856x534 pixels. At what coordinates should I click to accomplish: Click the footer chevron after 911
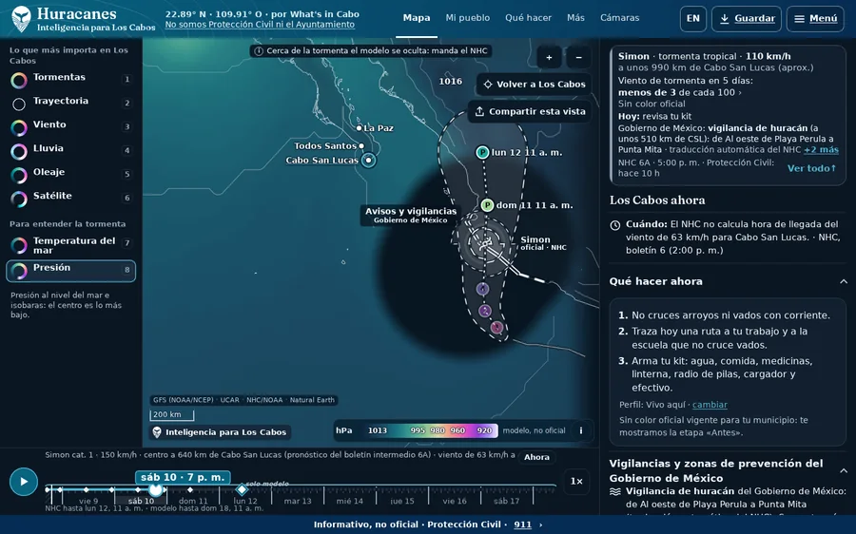click(541, 524)
